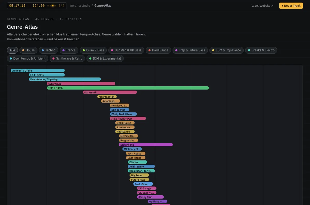The height and width of the screenshot is (205, 310).
Task: Select the Nu Disco genre bar
Action: click(x=120, y=106)
